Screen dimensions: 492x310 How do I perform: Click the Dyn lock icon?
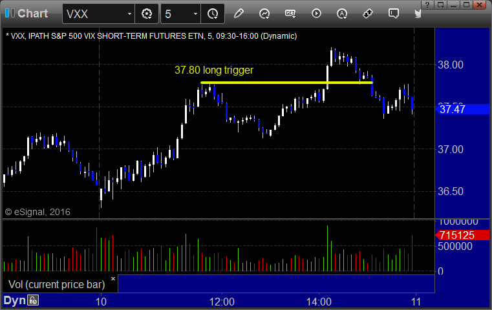tap(33, 300)
